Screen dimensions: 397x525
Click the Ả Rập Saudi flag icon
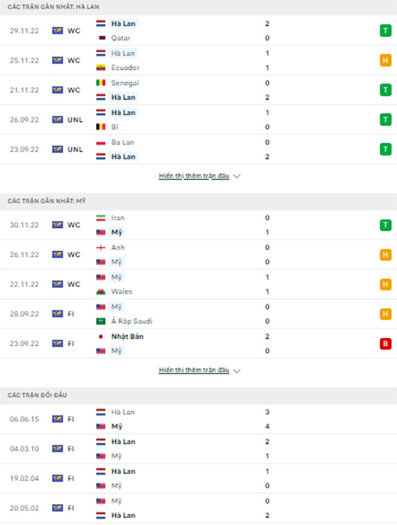[100, 321]
